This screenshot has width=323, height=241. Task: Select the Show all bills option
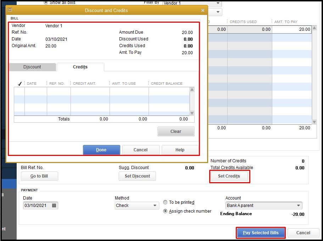tap(46, 3)
